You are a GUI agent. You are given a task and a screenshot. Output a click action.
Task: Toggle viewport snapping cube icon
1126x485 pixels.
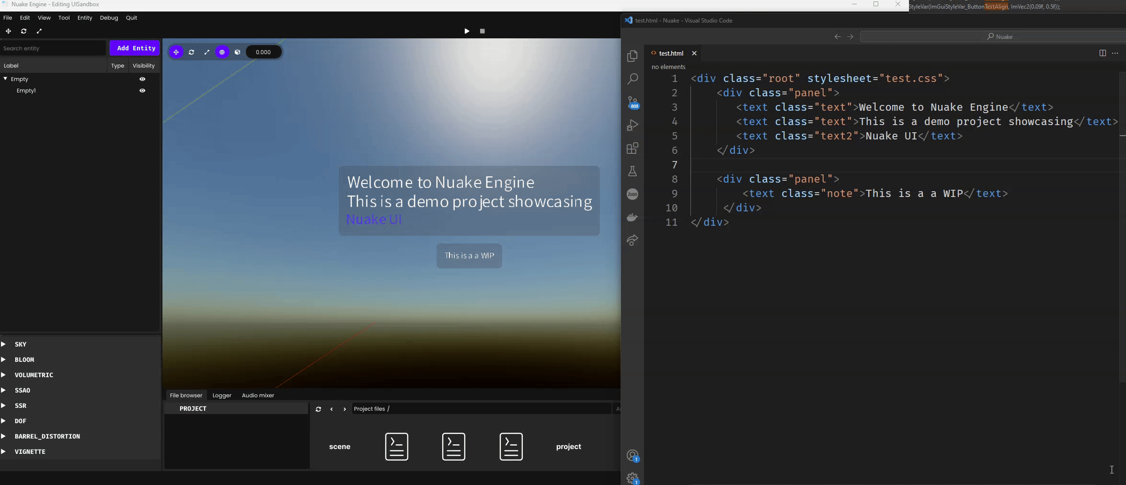(x=237, y=52)
